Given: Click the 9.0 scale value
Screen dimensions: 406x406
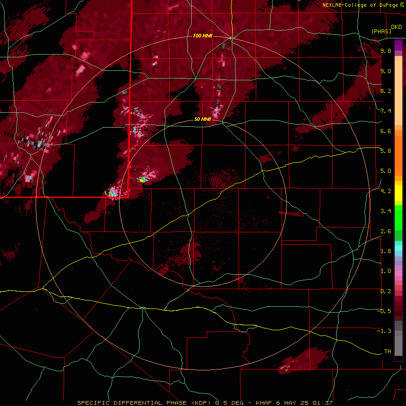Looking at the screenshot, I should (386, 71).
